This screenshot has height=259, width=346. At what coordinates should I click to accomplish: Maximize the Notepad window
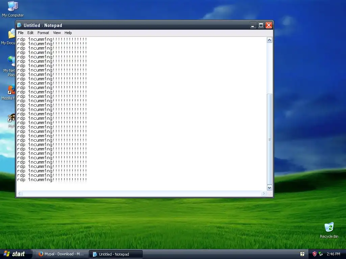[261, 26]
